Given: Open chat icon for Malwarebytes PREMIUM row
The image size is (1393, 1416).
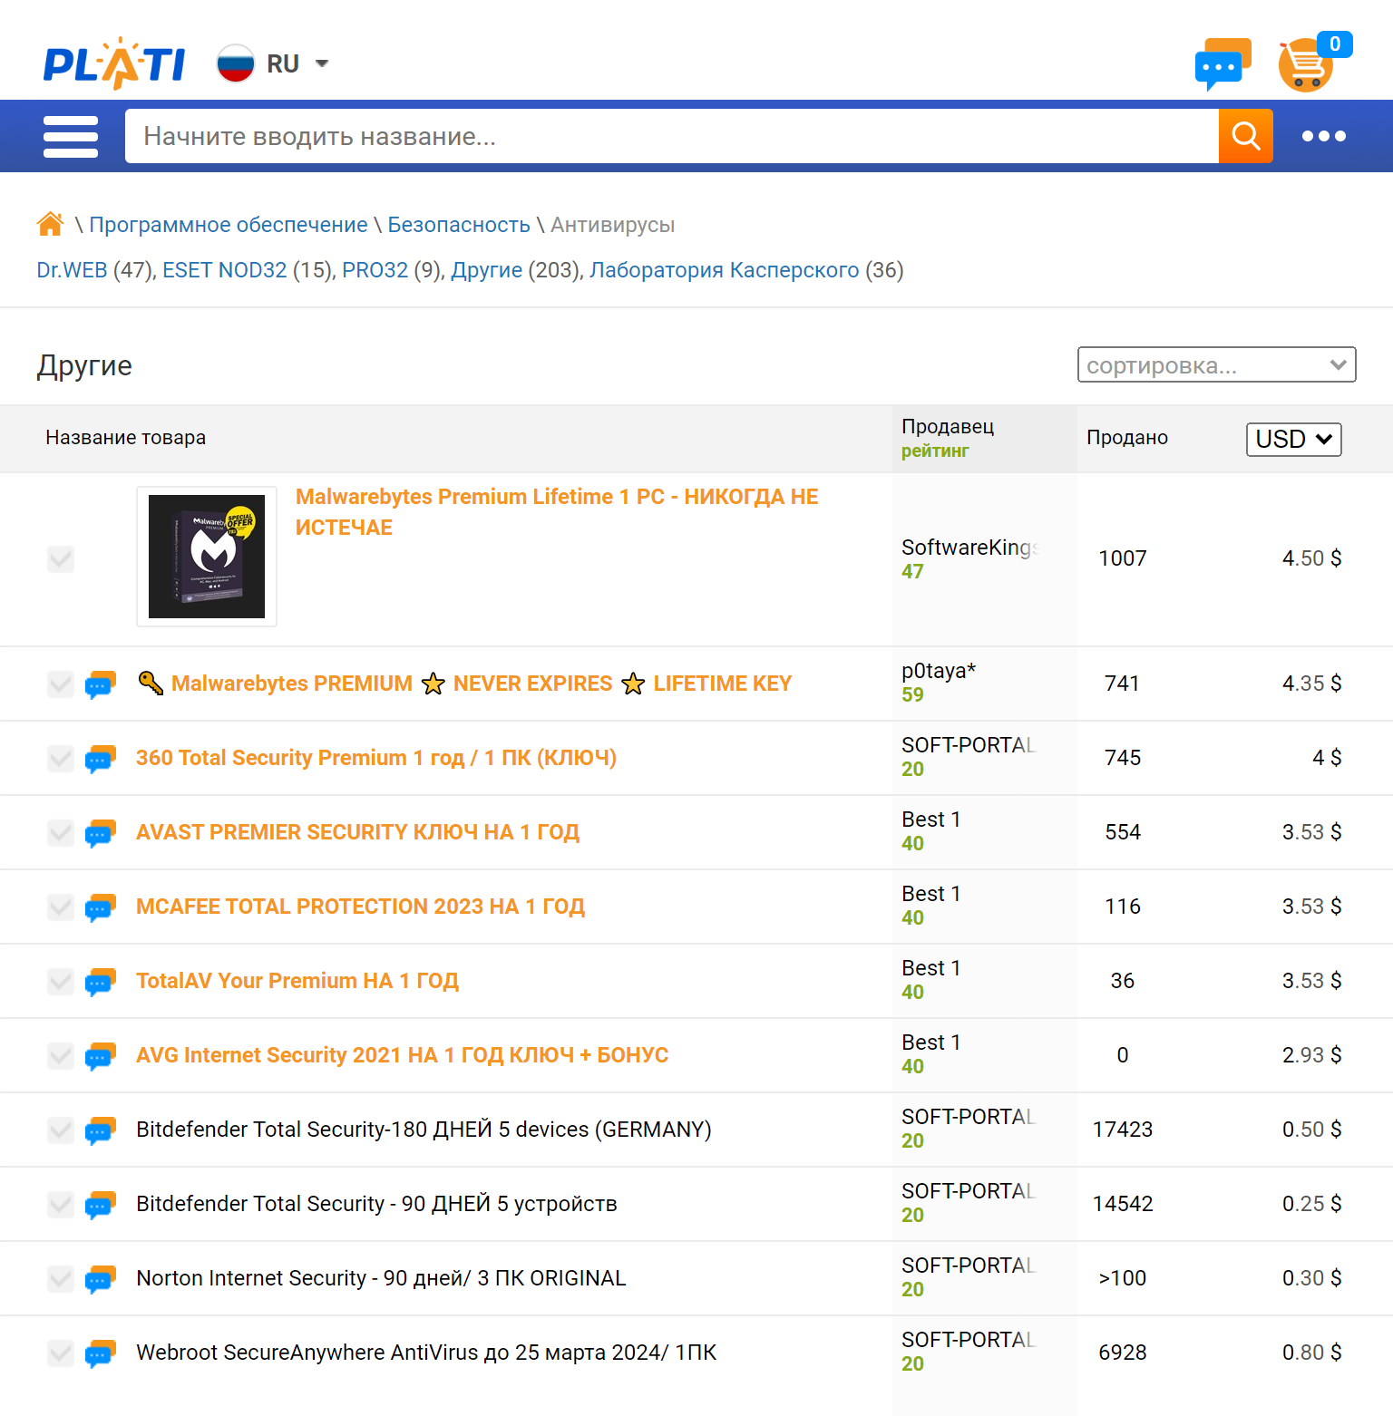Looking at the screenshot, I should 101,684.
